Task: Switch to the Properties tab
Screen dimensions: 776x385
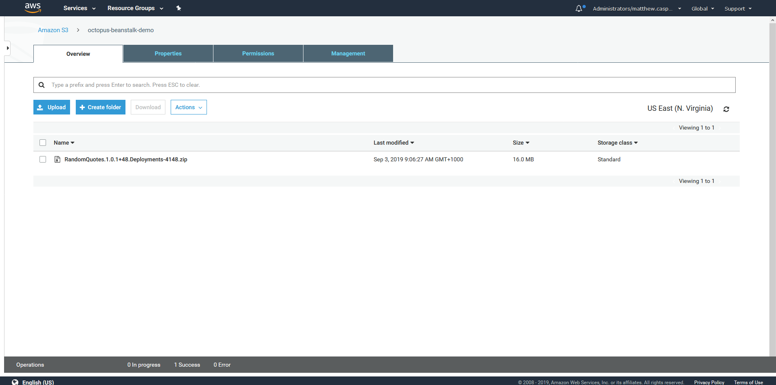Action: coord(168,53)
